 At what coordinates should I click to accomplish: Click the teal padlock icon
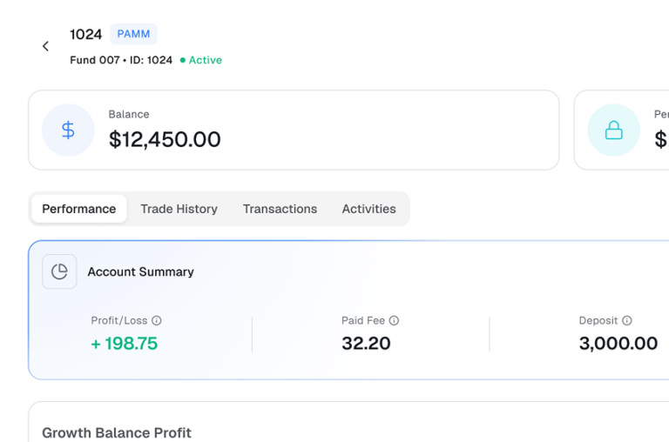613,130
